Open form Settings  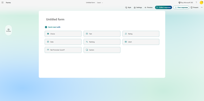coord(138,7)
